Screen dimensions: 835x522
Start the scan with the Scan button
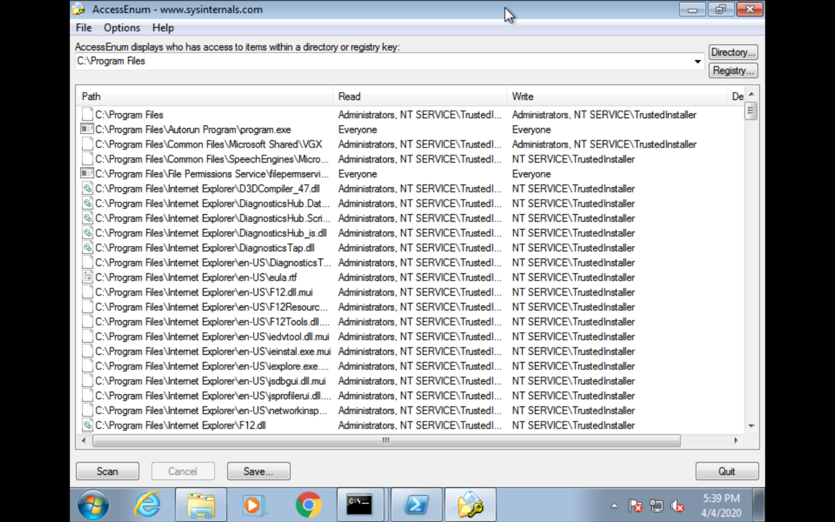(x=107, y=471)
